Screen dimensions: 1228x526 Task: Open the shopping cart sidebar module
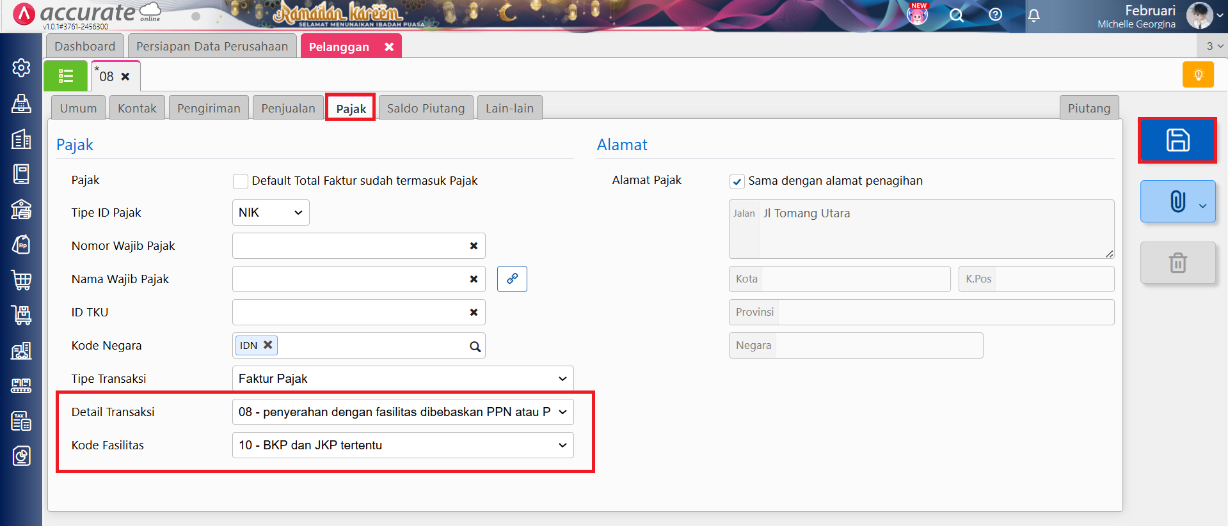(x=21, y=280)
